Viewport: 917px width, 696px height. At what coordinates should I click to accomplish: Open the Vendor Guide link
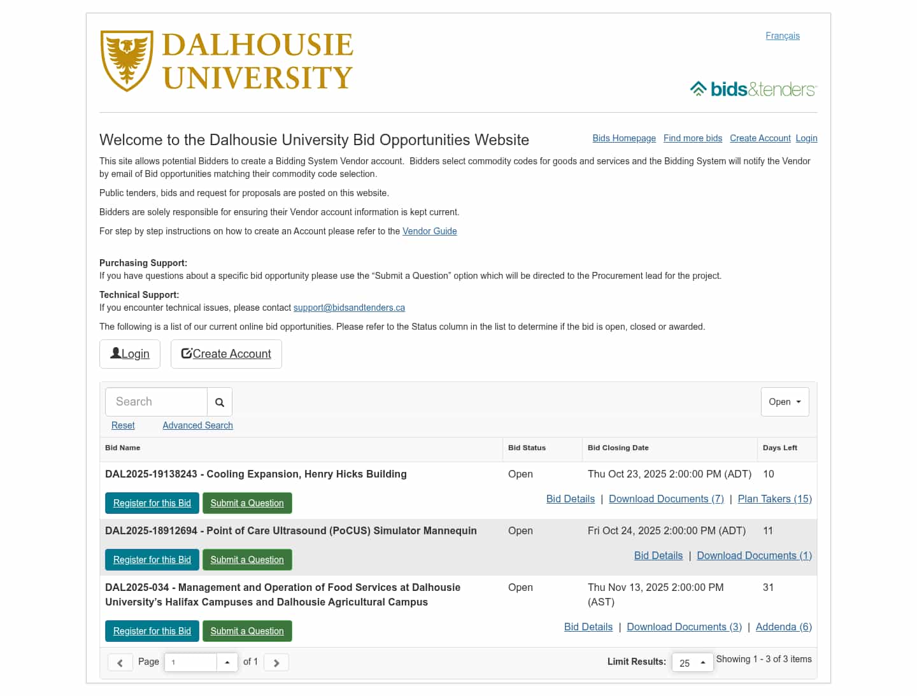coord(429,231)
